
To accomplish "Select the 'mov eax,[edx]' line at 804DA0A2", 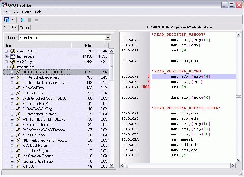I will pyautogui.click(x=186, y=82).
